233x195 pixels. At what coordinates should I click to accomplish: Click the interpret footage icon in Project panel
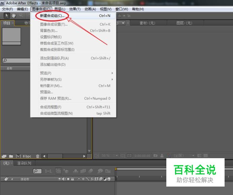click(x=4, y=156)
